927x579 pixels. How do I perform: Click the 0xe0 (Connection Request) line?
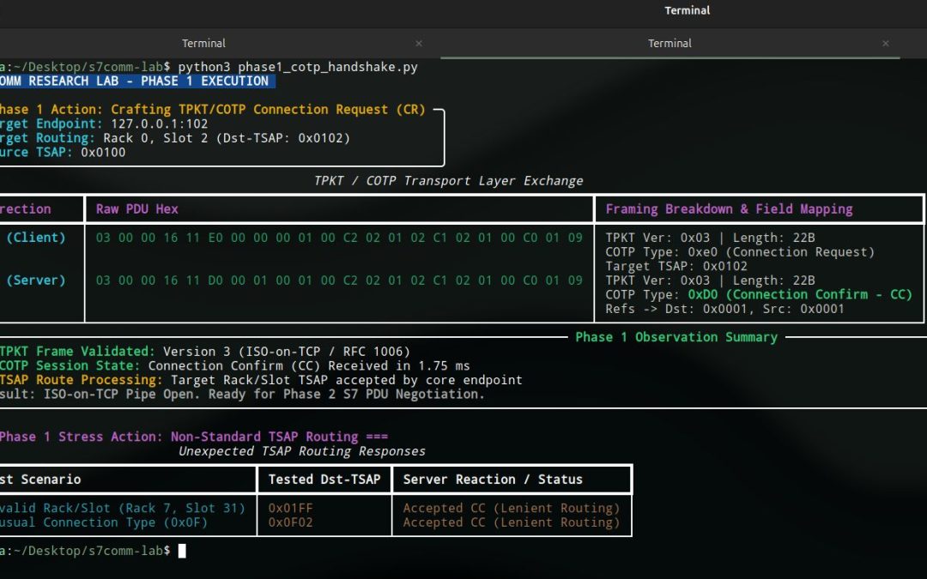pyautogui.click(x=740, y=251)
